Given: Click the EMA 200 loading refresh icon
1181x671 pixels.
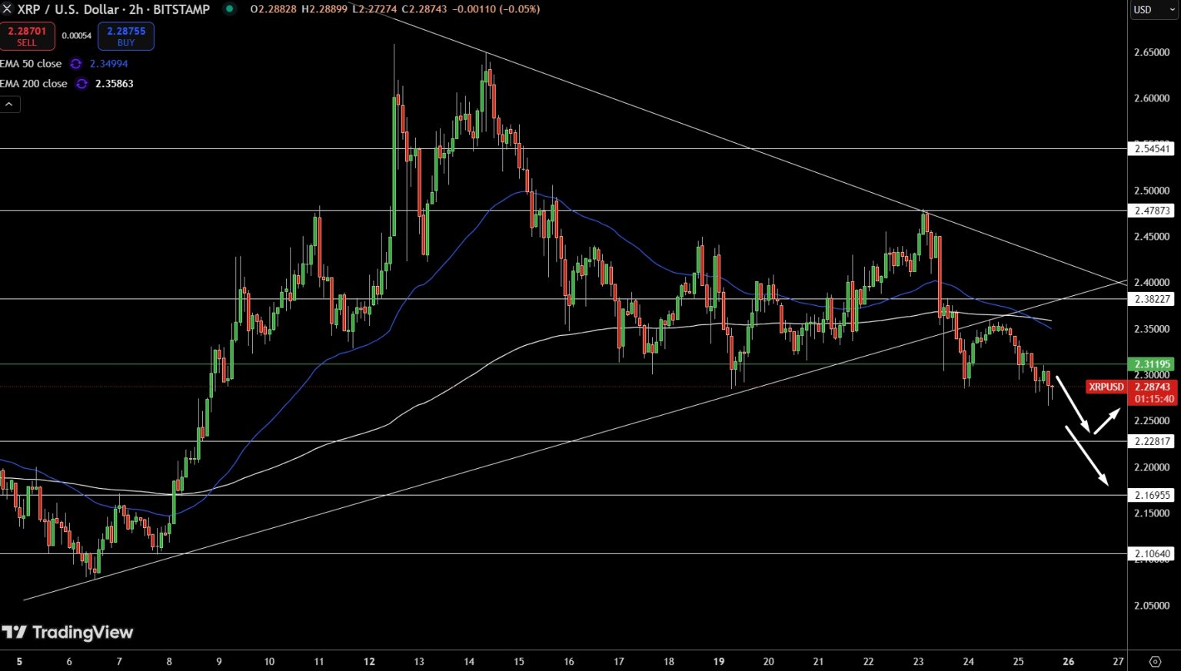Looking at the screenshot, I should pyautogui.click(x=82, y=84).
